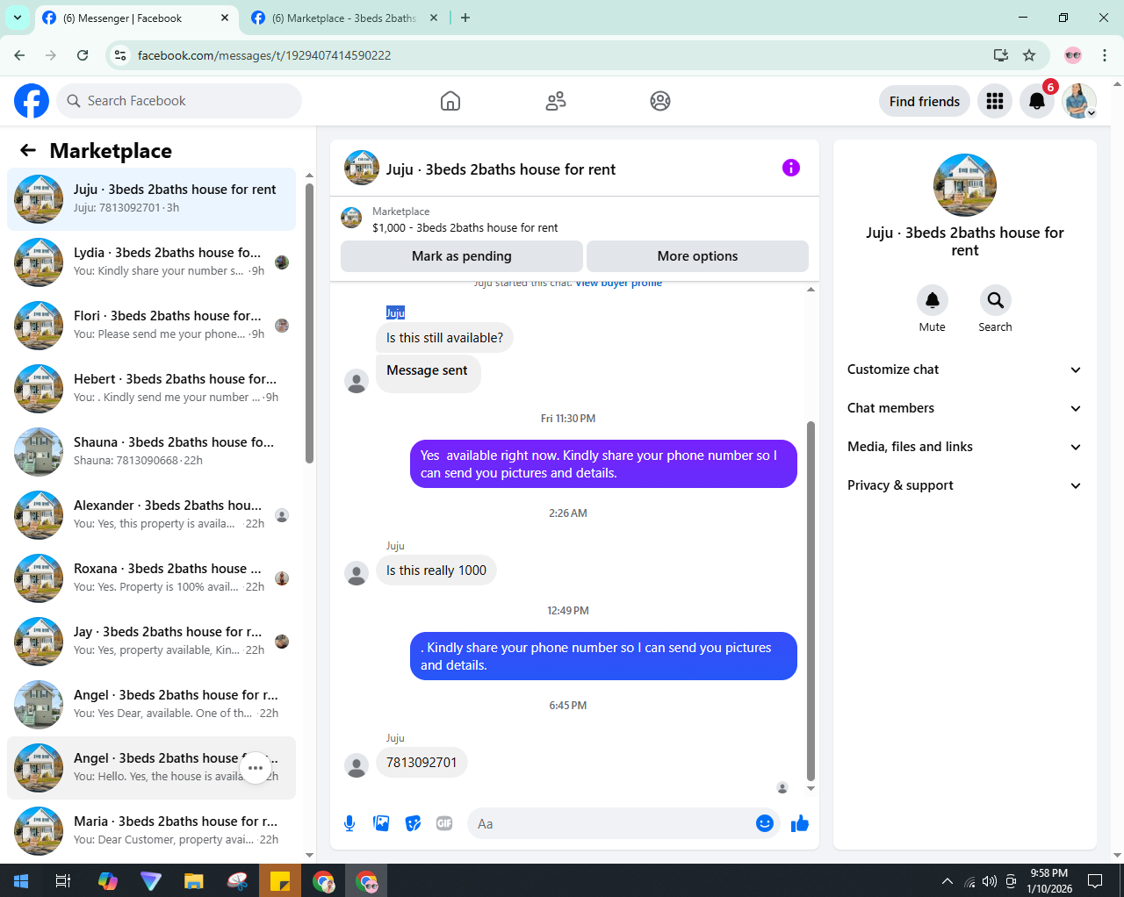Image resolution: width=1124 pixels, height=897 pixels.
Task: Open Windows Start menu
Action: 21,880
